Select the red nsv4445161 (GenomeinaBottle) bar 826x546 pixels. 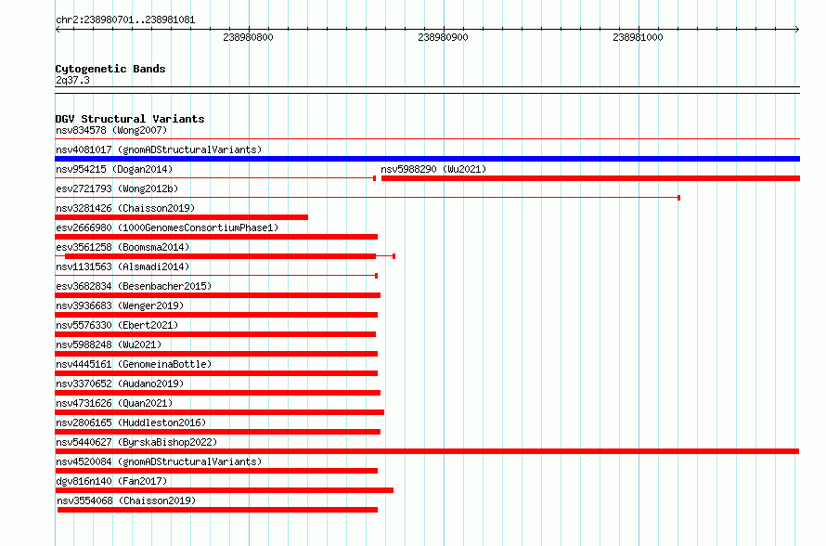click(216, 373)
